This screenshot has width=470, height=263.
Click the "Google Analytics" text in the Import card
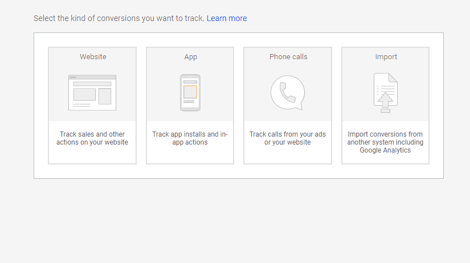pyautogui.click(x=385, y=150)
